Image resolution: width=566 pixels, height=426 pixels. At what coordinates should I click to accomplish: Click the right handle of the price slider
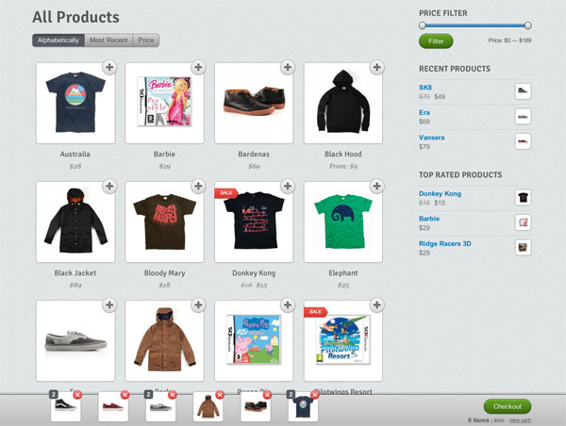[x=527, y=25]
